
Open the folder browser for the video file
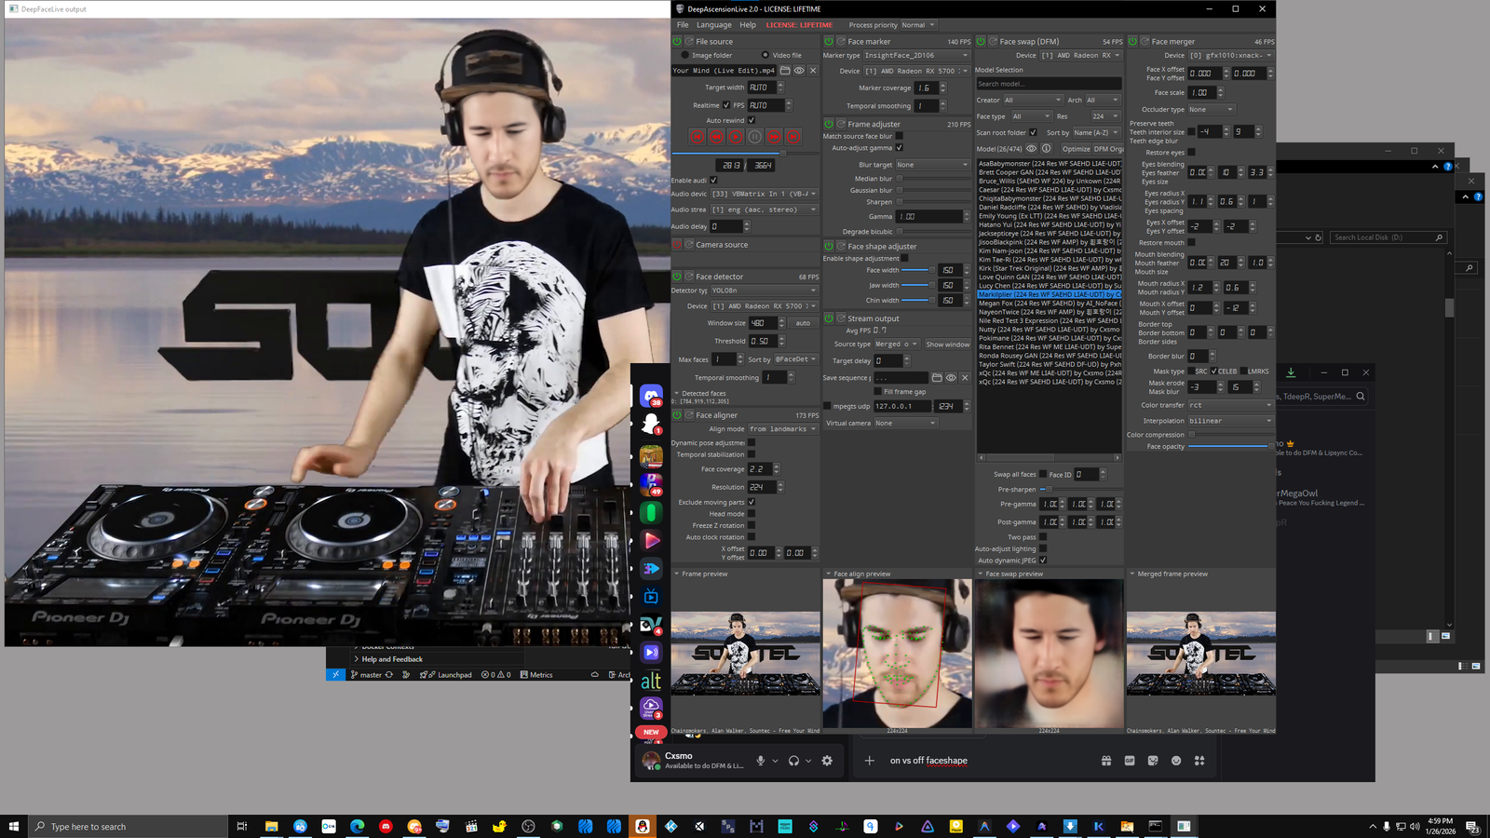click(x=785, y=71)
